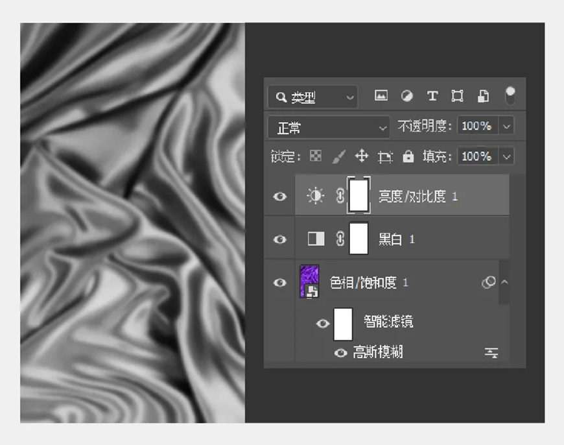Click the 黑白 adjustment layer icon
Screen dimensions: 564x445
pos(316,239)
